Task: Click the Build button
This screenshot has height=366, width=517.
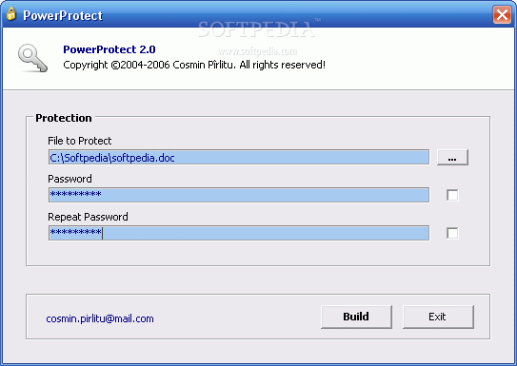Action: 356,317
